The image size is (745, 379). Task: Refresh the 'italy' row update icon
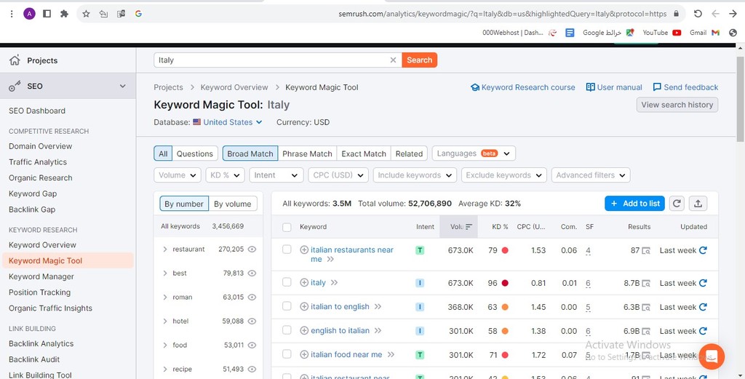(x=704, y=282)
